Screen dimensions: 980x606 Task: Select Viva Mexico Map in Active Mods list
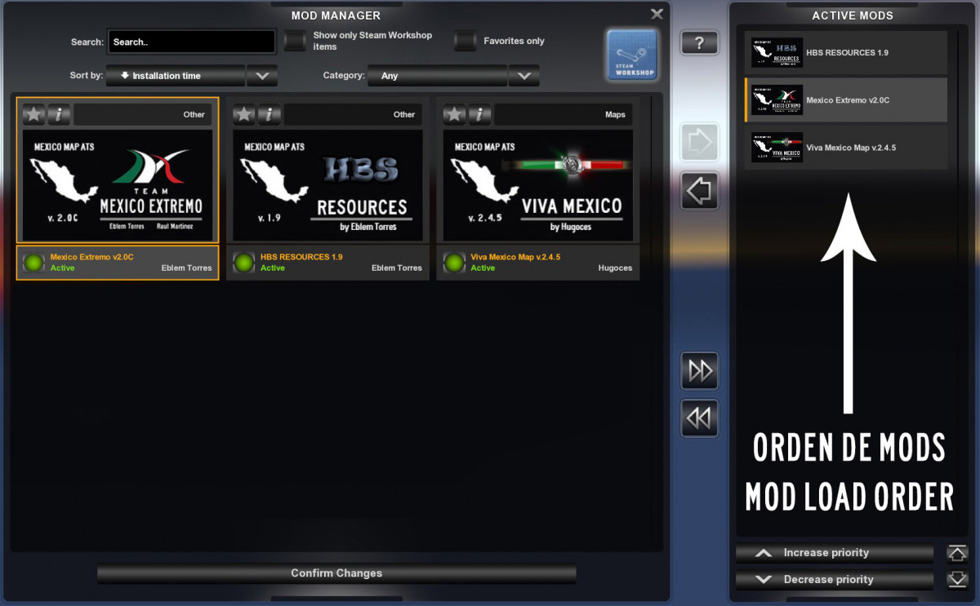coord(846,148)
